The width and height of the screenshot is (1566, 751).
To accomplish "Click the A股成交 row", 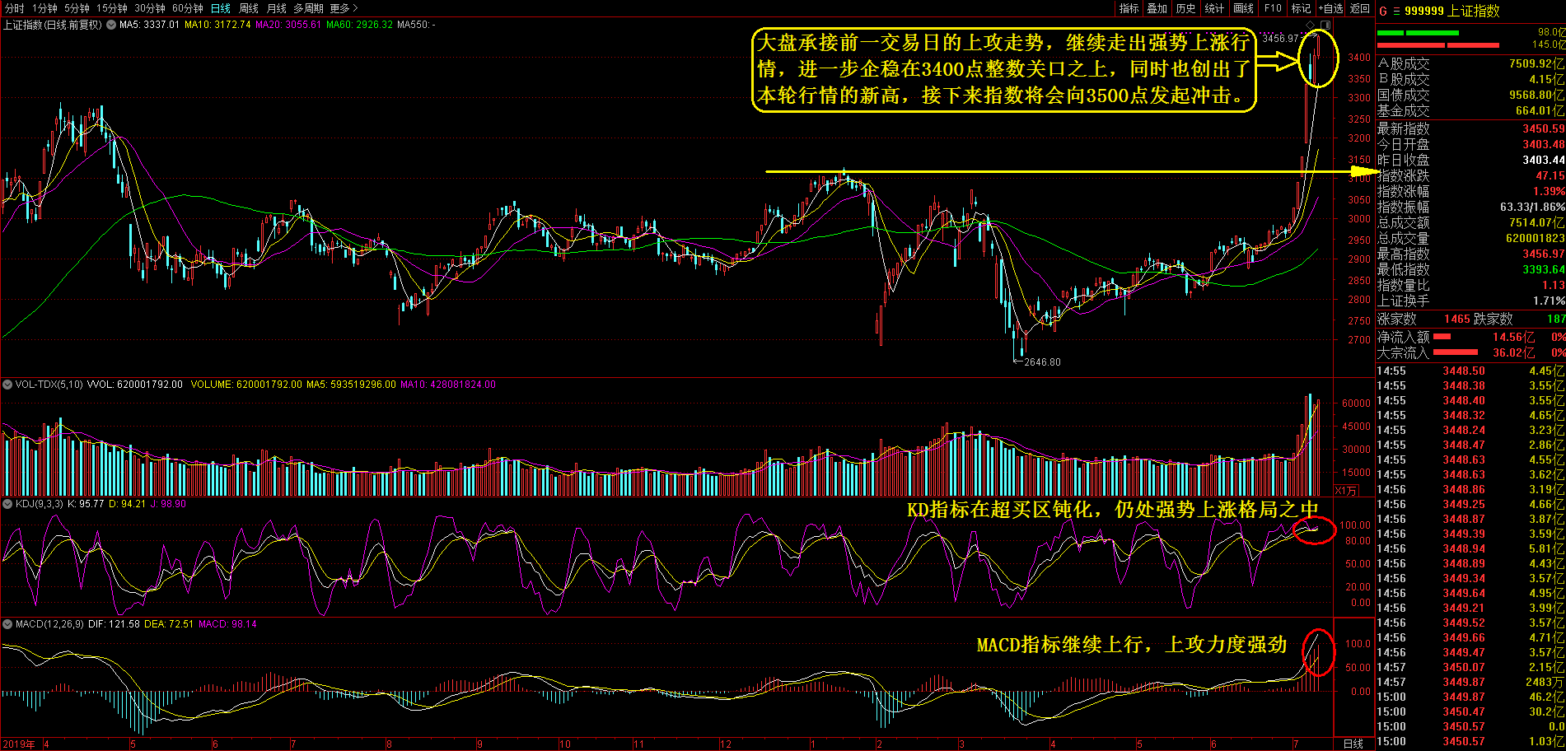I will (x=1470, y=64).
